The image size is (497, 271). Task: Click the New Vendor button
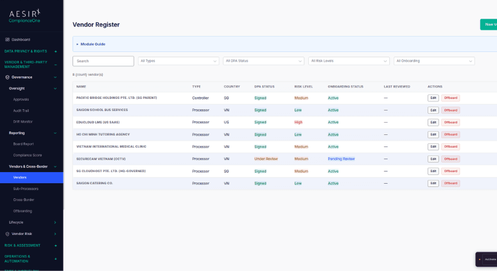coord(489,24)
